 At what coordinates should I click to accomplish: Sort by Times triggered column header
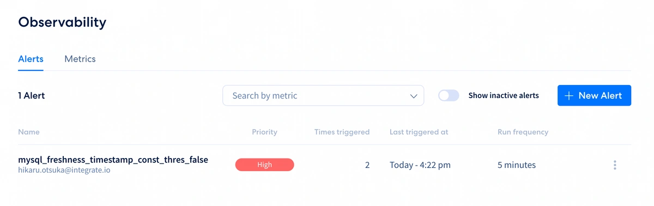342,132
